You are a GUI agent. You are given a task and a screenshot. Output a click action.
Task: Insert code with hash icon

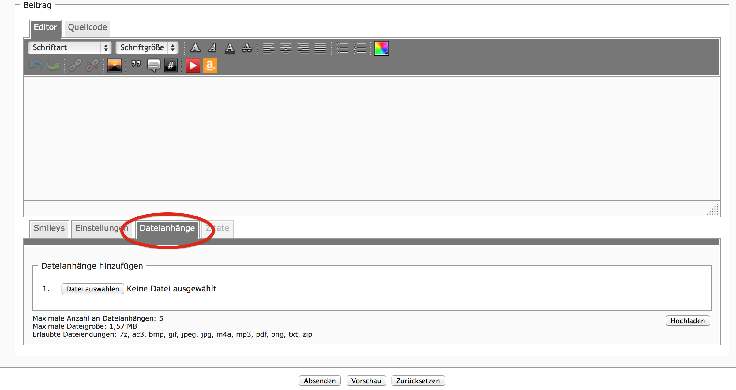coord(171,66)
